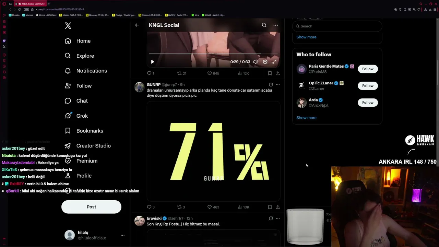
Task: Go back from KNGL Social community
Action: pyautogui.click(x=137, y=25)
